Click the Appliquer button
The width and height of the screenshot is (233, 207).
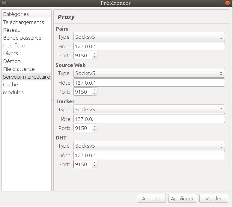point(183,198)
